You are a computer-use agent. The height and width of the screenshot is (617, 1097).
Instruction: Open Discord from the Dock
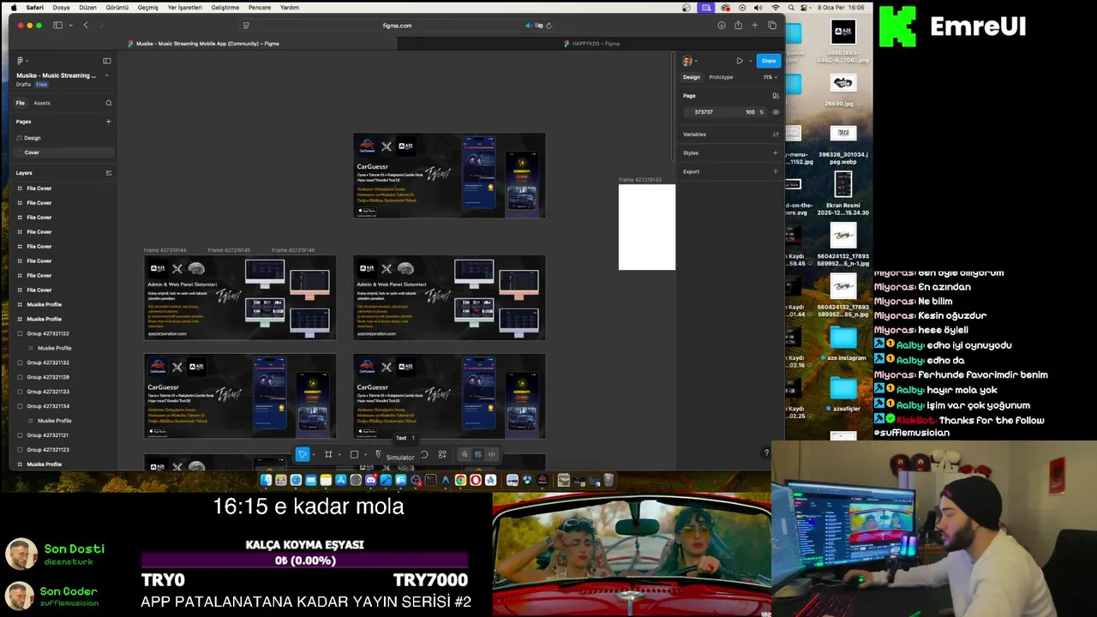(x=371, y=480)
